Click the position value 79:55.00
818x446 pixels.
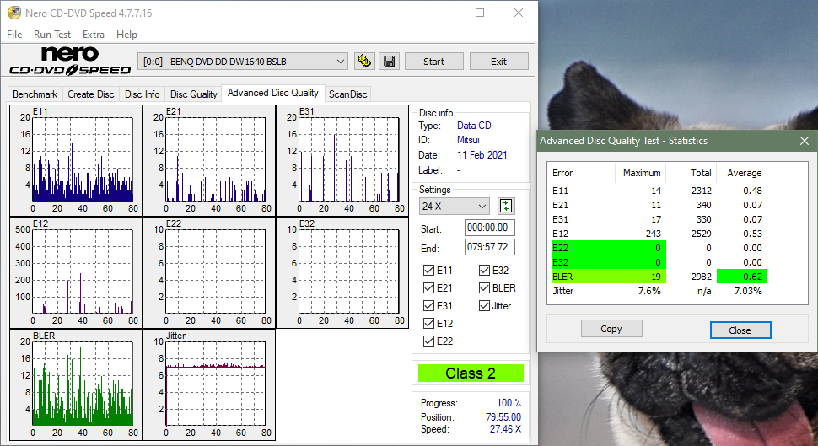pyautogui.click(x=503, y=417)
